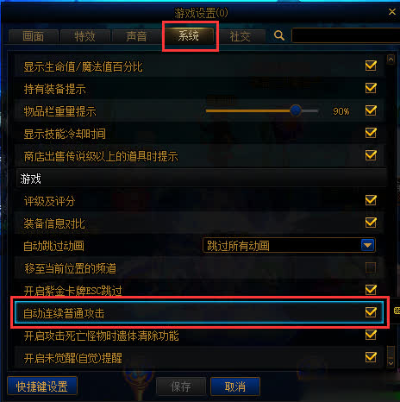This screenshot has height=402, width=400.
Task: Toggle 自动连续普通攻击 checkbox
Action: click(371, 312)
